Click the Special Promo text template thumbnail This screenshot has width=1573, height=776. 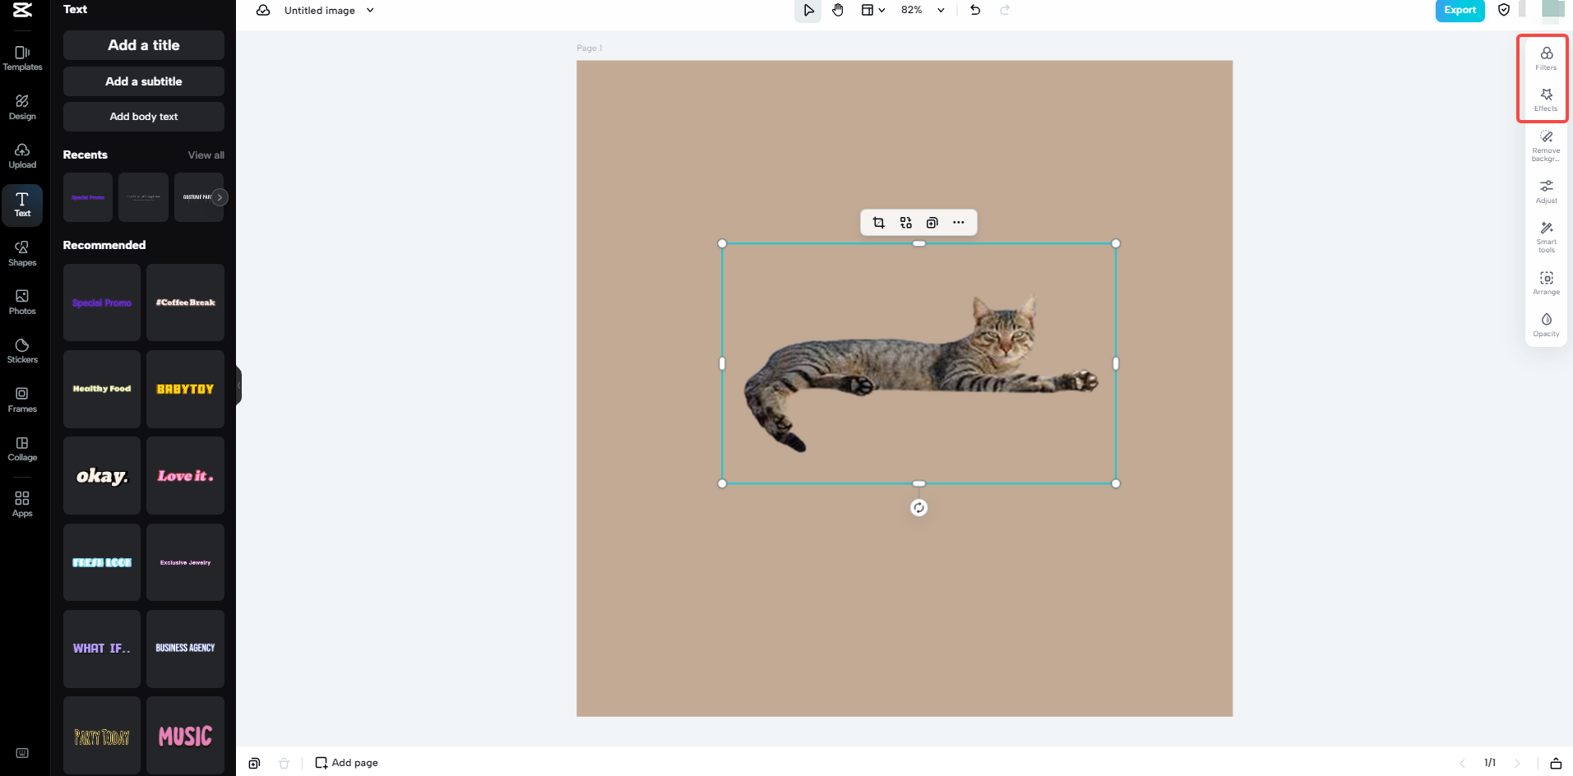[101, 303]
